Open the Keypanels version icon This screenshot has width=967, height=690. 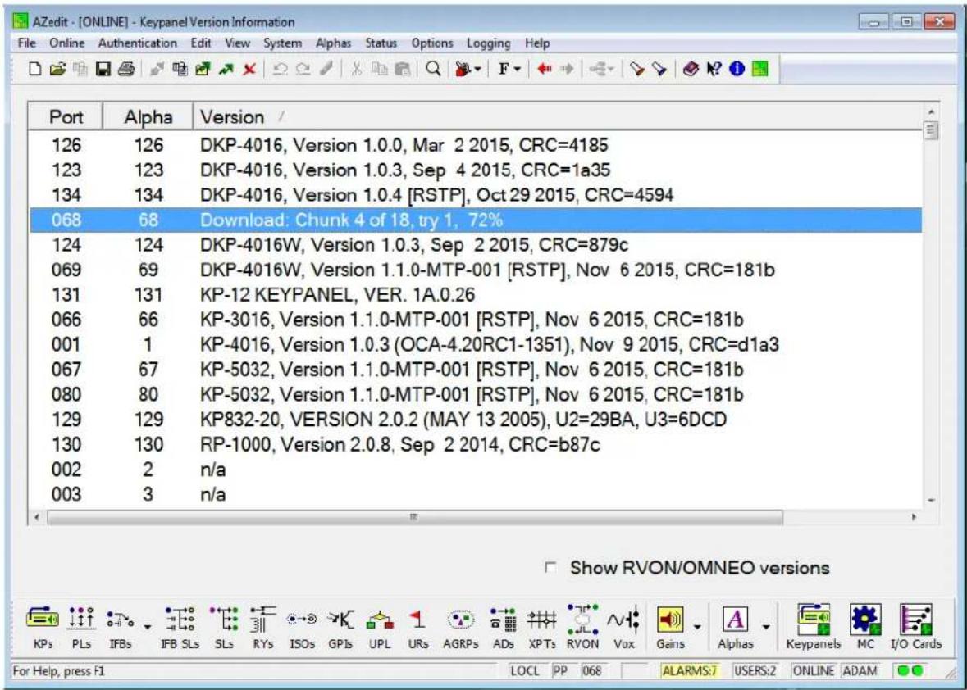(x=814, y=627)
